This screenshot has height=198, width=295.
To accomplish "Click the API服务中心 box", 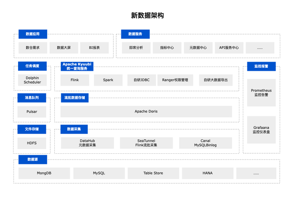I will click(229, 48).
